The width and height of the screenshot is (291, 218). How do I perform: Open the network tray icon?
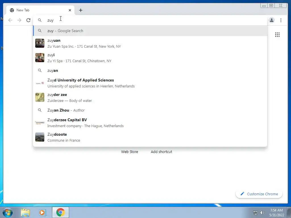pyautogui.click(x=255, y=213)
